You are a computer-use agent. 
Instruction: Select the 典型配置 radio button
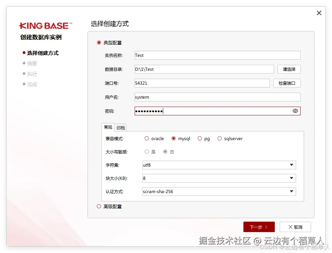(99, 43)
